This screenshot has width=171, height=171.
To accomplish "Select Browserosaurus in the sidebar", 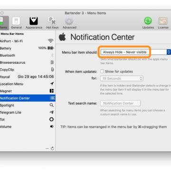I will click(x=27, y=63).
